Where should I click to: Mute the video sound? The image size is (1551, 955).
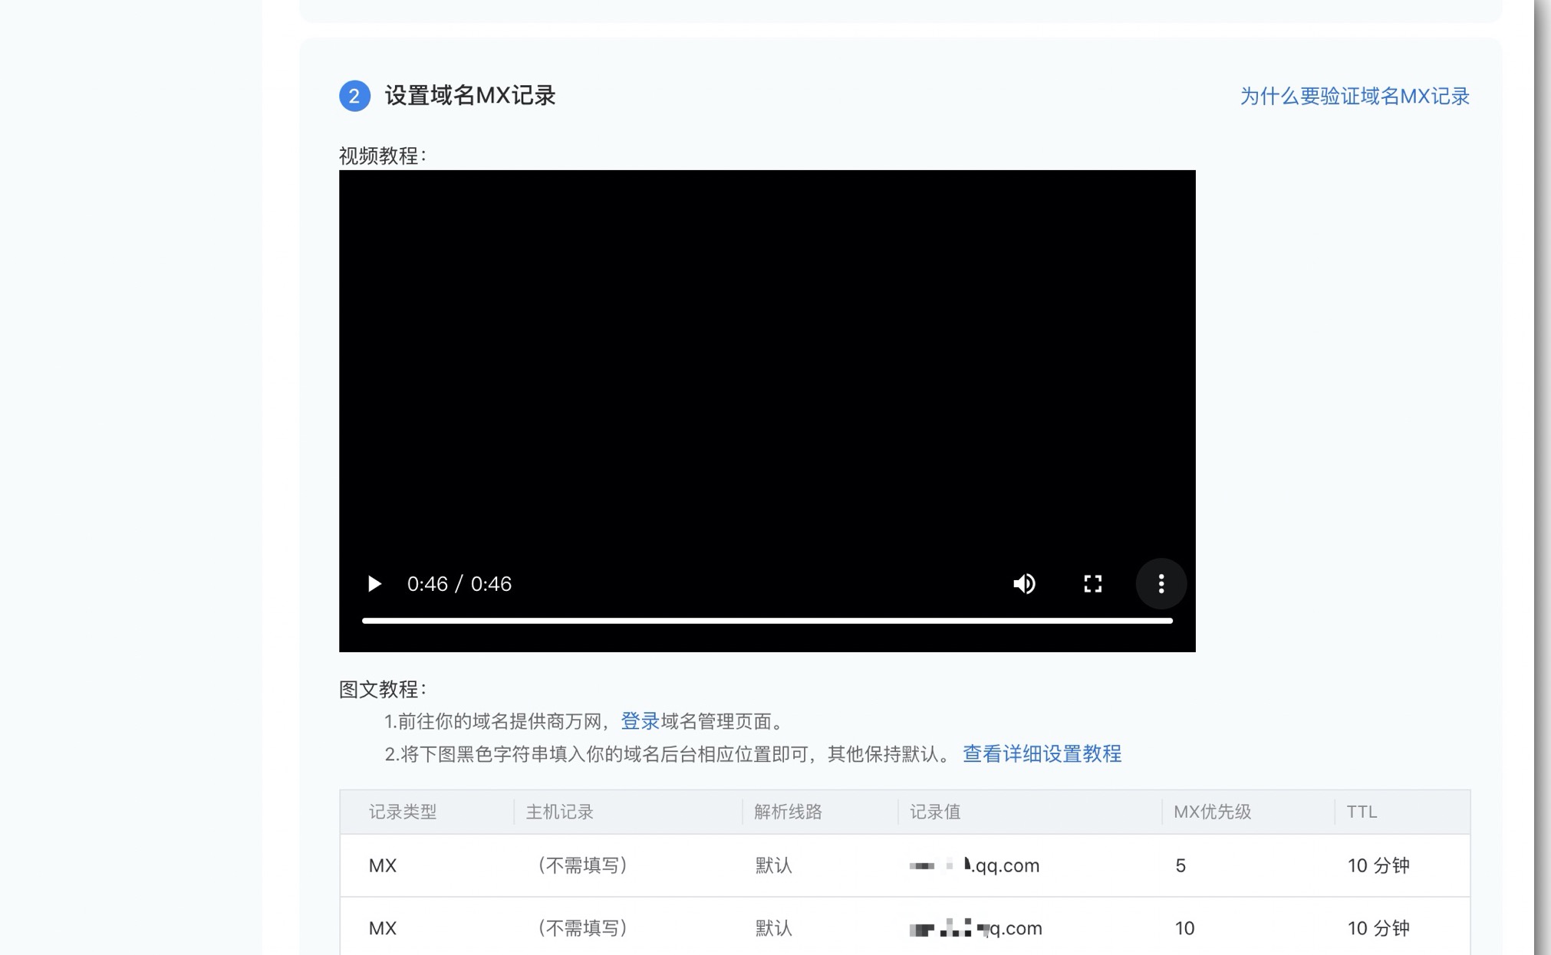point(1023,583)
